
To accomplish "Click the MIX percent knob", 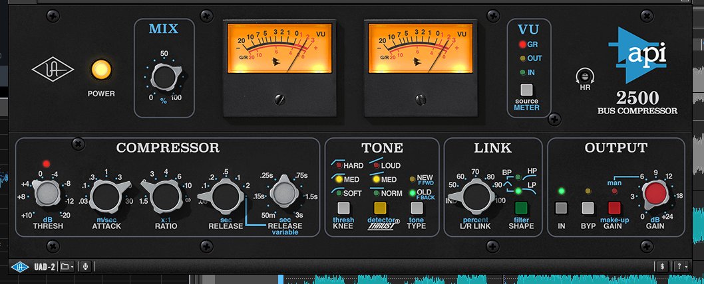I will coord(166,78).
